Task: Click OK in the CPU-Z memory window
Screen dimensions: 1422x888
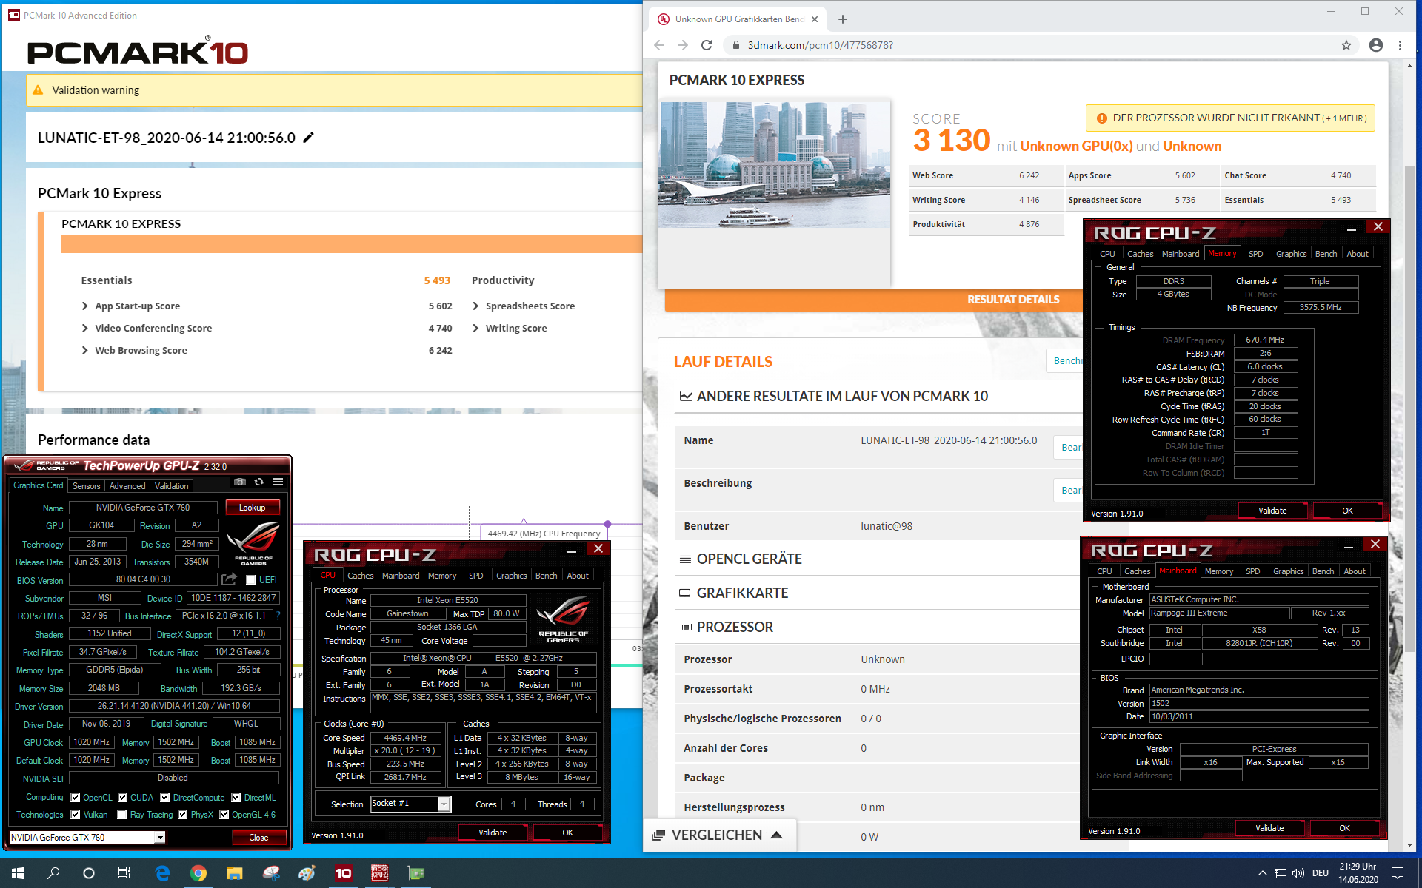Action: pyautogui.click(x=1347, y=510)
